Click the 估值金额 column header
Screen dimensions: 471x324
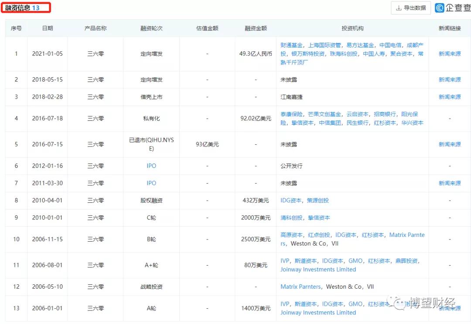[207, 28]
